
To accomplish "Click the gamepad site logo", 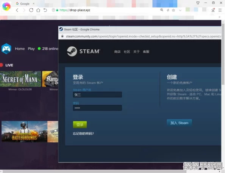I will click(6, 49).
